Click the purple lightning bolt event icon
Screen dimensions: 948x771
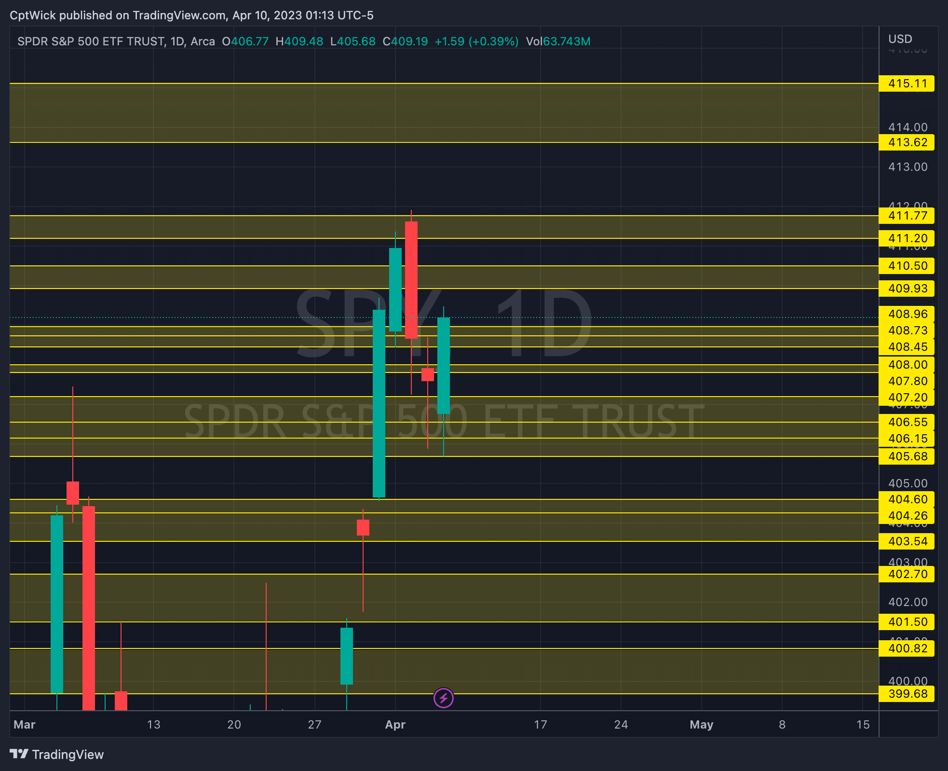click(x=443, y=698)
